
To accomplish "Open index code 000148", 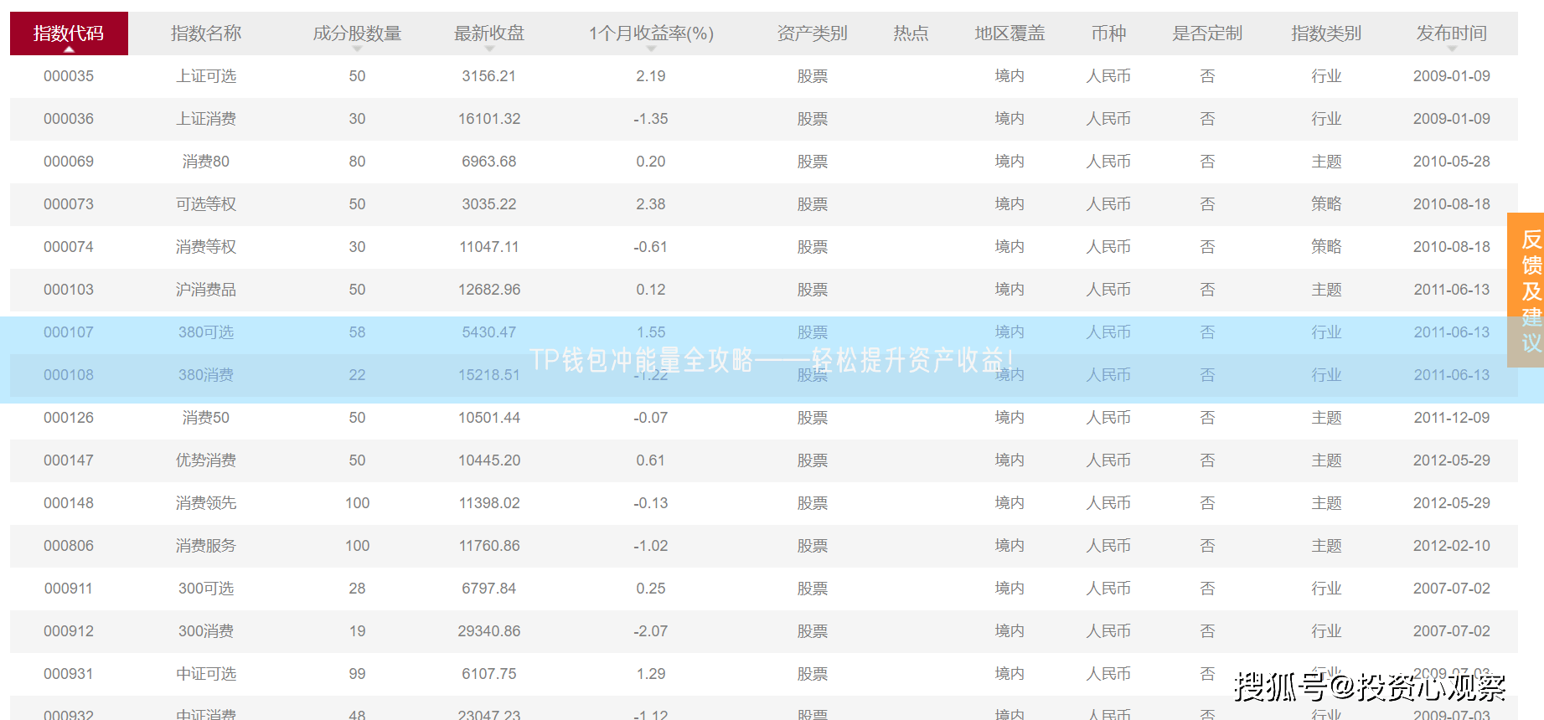I will (x=69, y=503).
